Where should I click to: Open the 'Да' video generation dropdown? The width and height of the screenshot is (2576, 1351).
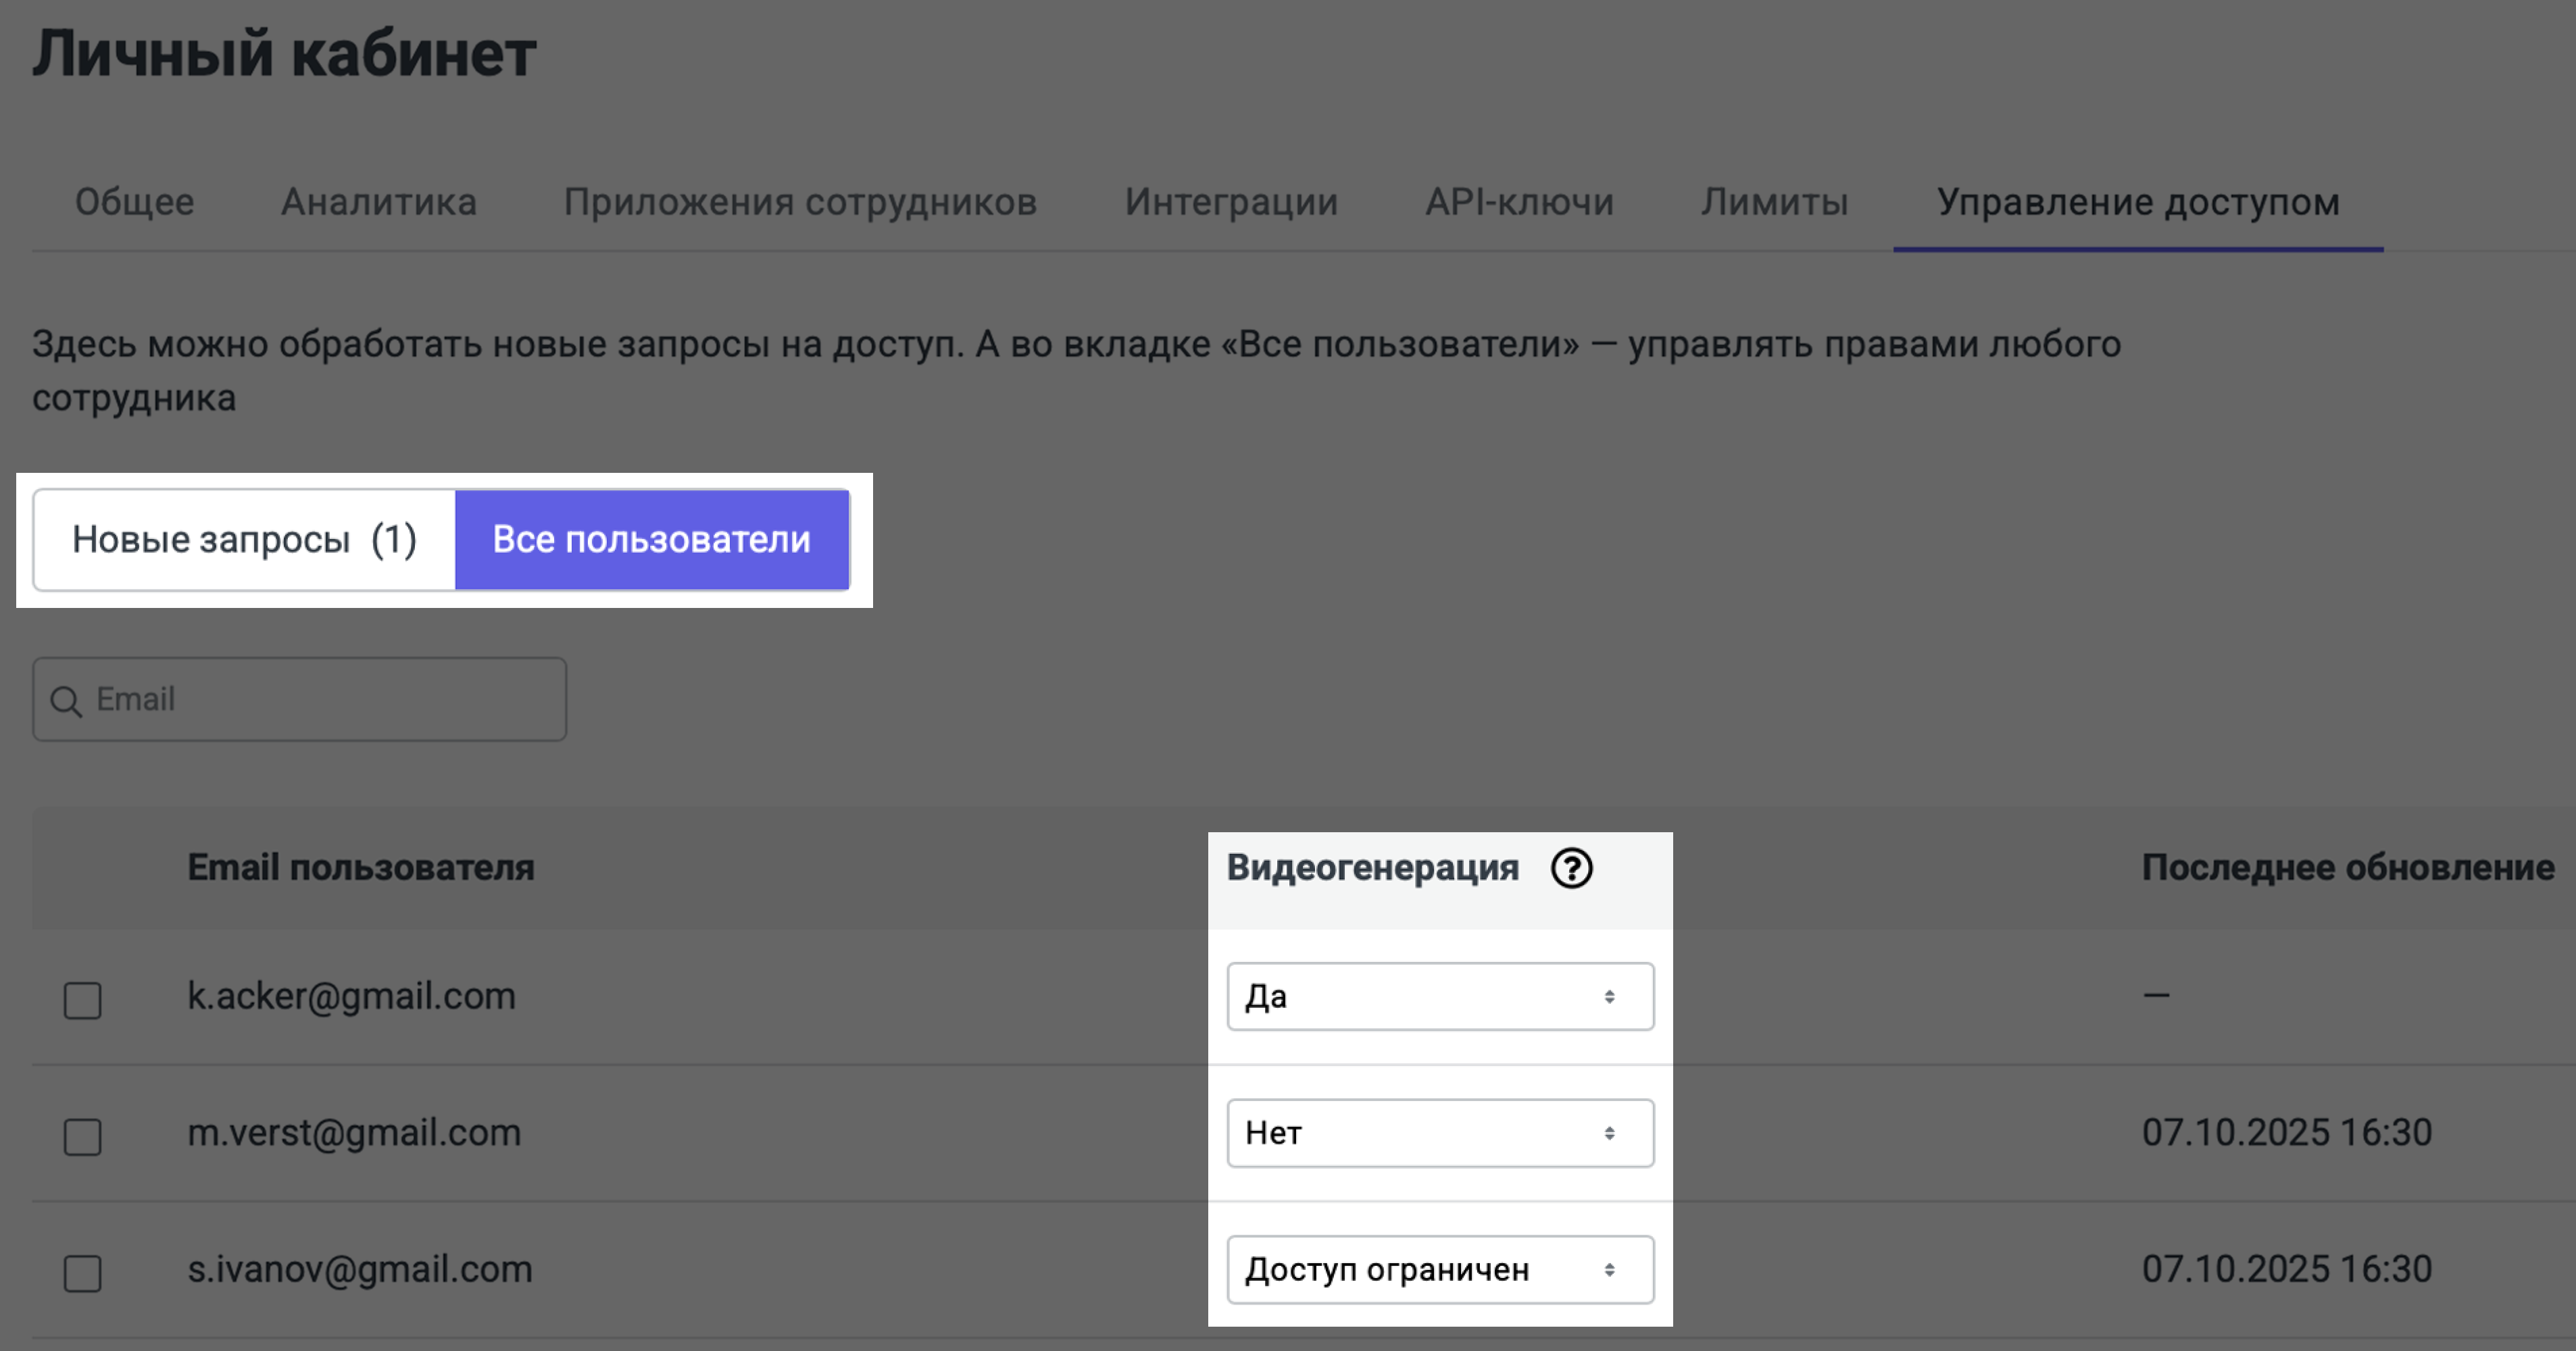tap(1440, 996)
